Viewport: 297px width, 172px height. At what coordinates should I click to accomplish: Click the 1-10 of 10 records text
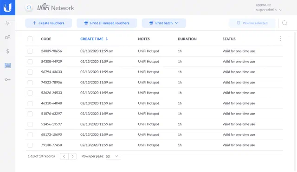(x=41, y=156)
